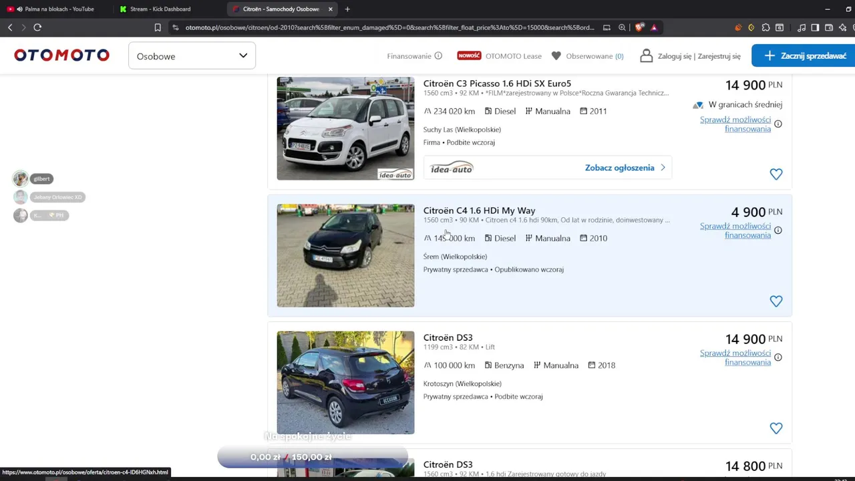The image size is (855, 481).
Task: Click financing info icon on DS3 listing
Action: pos(778,357)
